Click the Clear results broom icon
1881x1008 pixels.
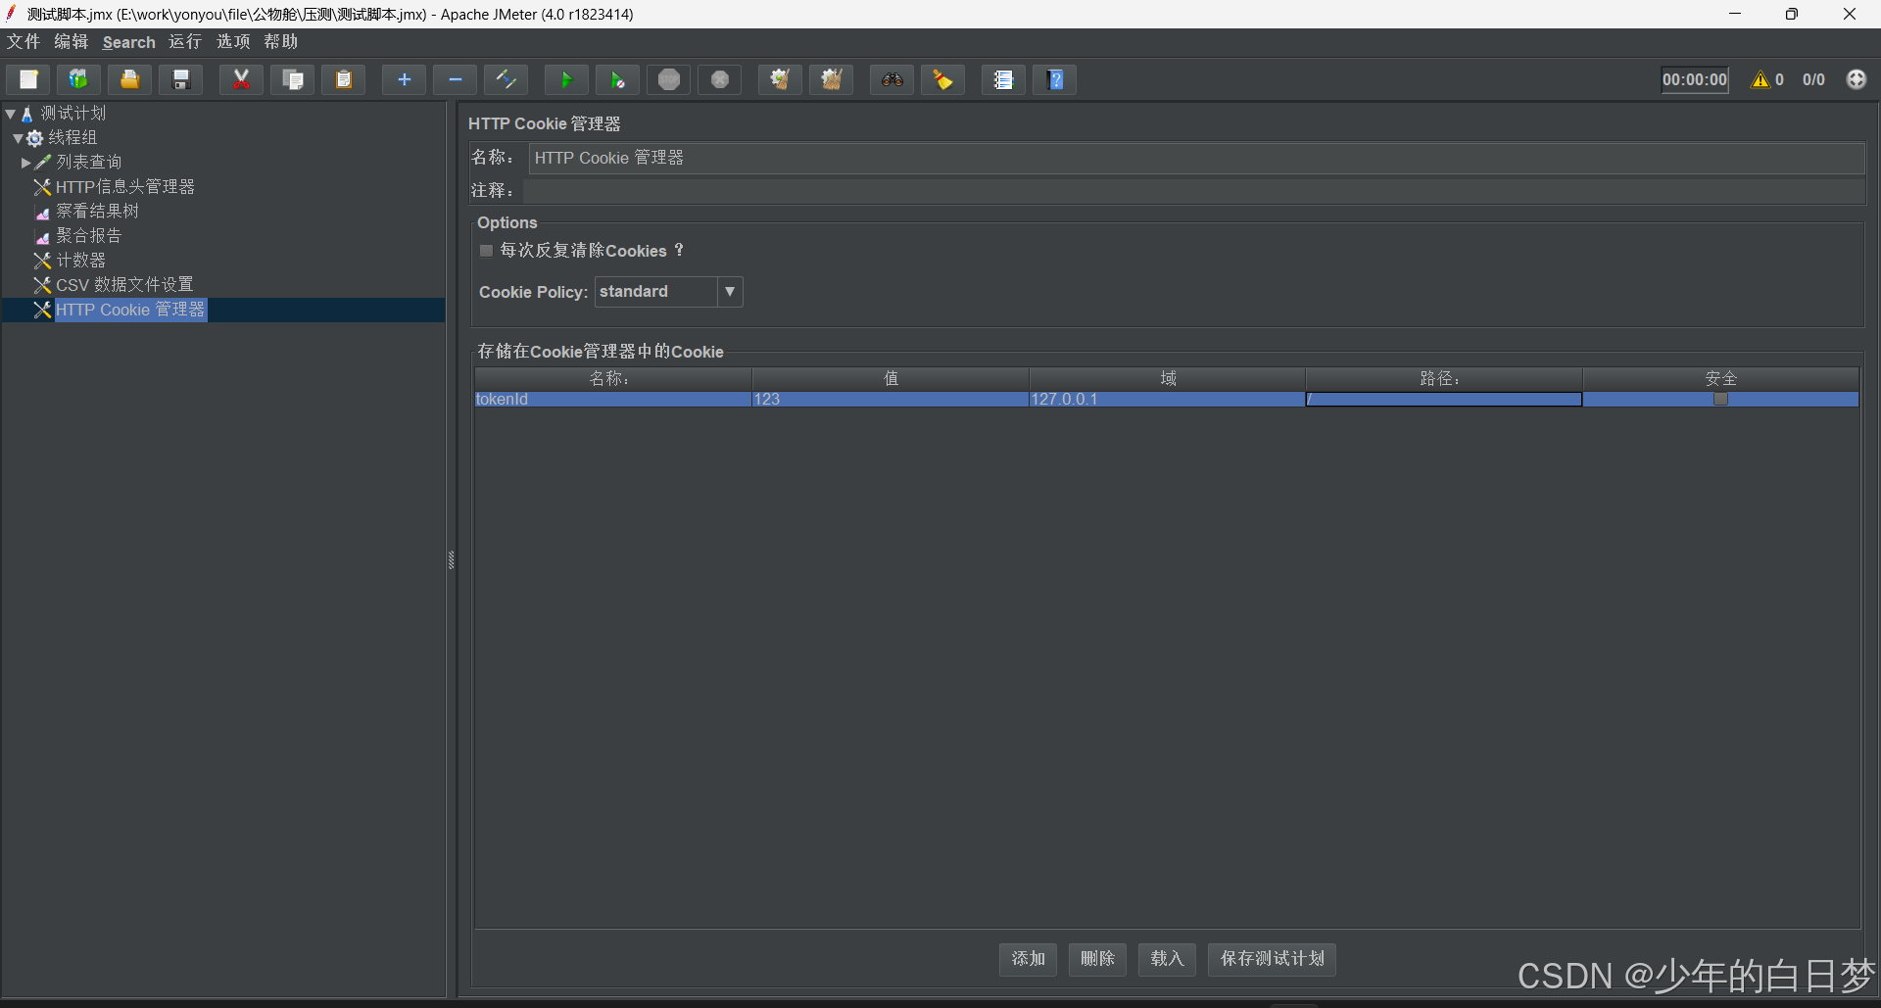780,79
